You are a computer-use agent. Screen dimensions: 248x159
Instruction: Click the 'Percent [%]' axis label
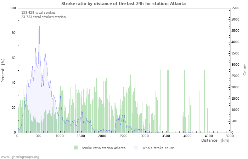(x=3, y=71)
